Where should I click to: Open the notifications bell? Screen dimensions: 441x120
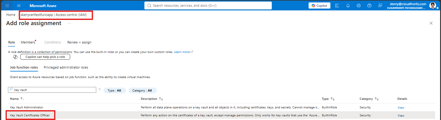tap(348, 6)
